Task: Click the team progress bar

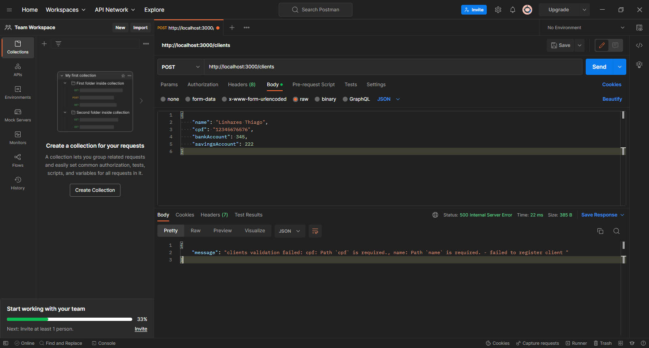Action: [69, 319]
